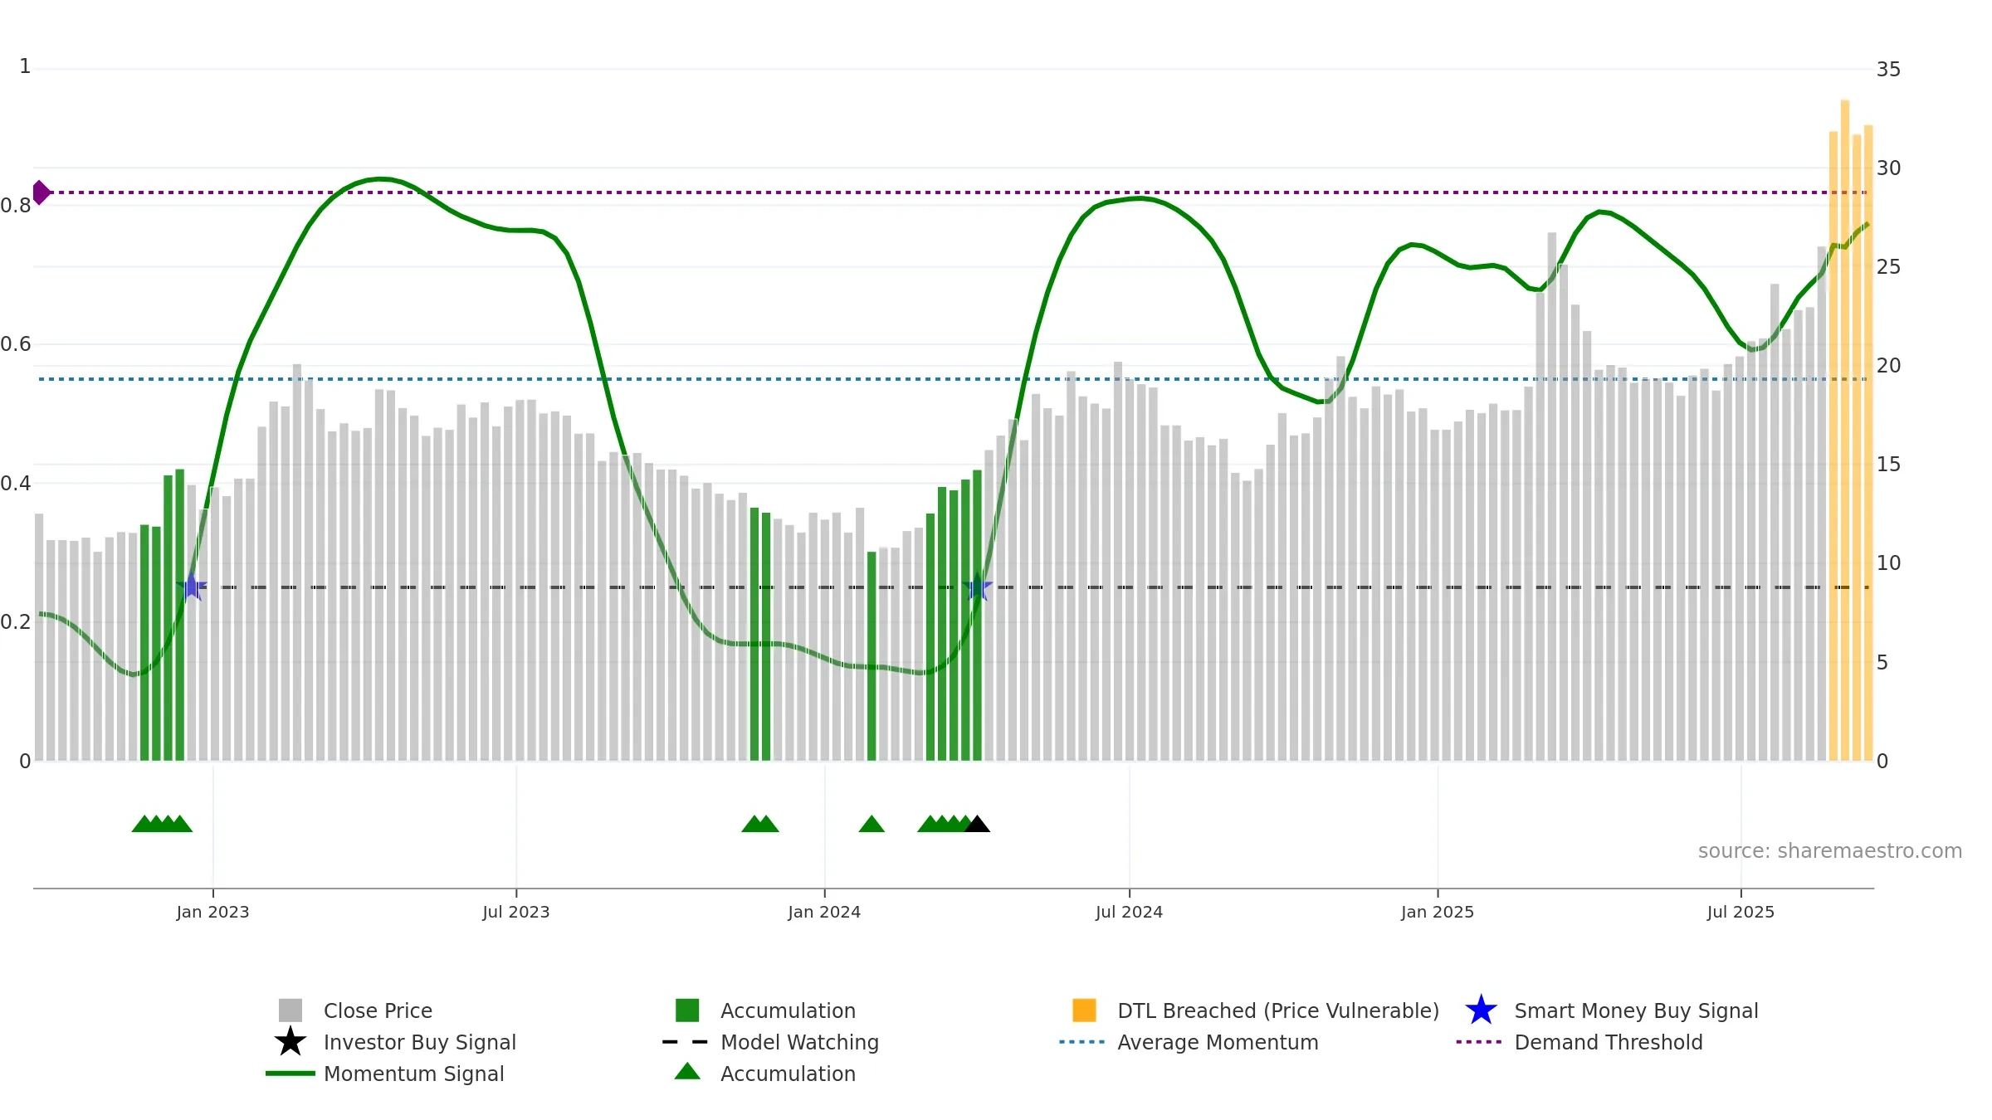Screen dimensions: 1992x1120
Task: Toggle the Demand Threshold legend label
Action: (x=1609, y=1042)
